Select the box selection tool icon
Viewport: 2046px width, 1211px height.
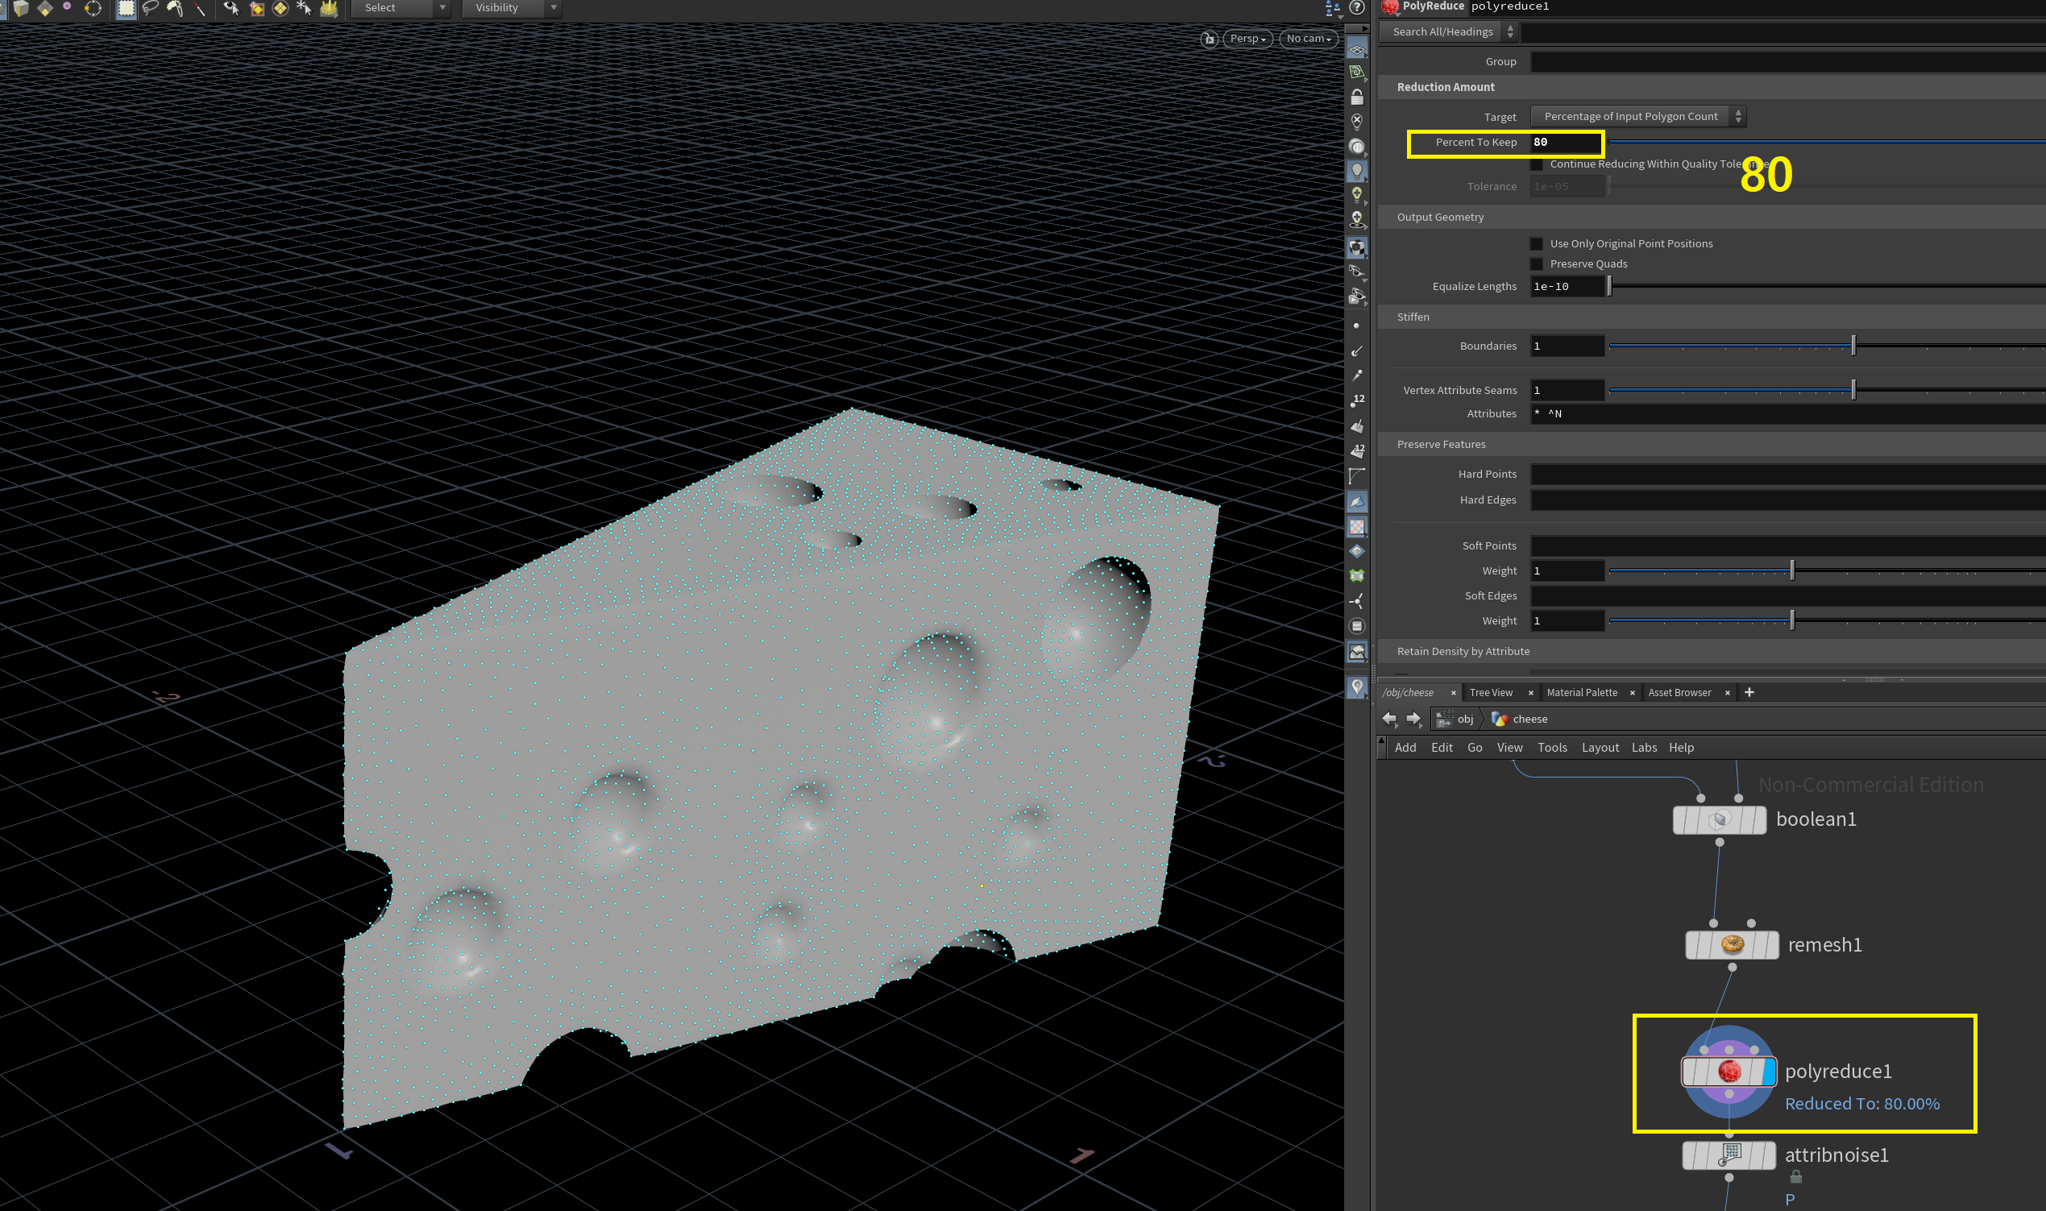(x=126, y=8)
